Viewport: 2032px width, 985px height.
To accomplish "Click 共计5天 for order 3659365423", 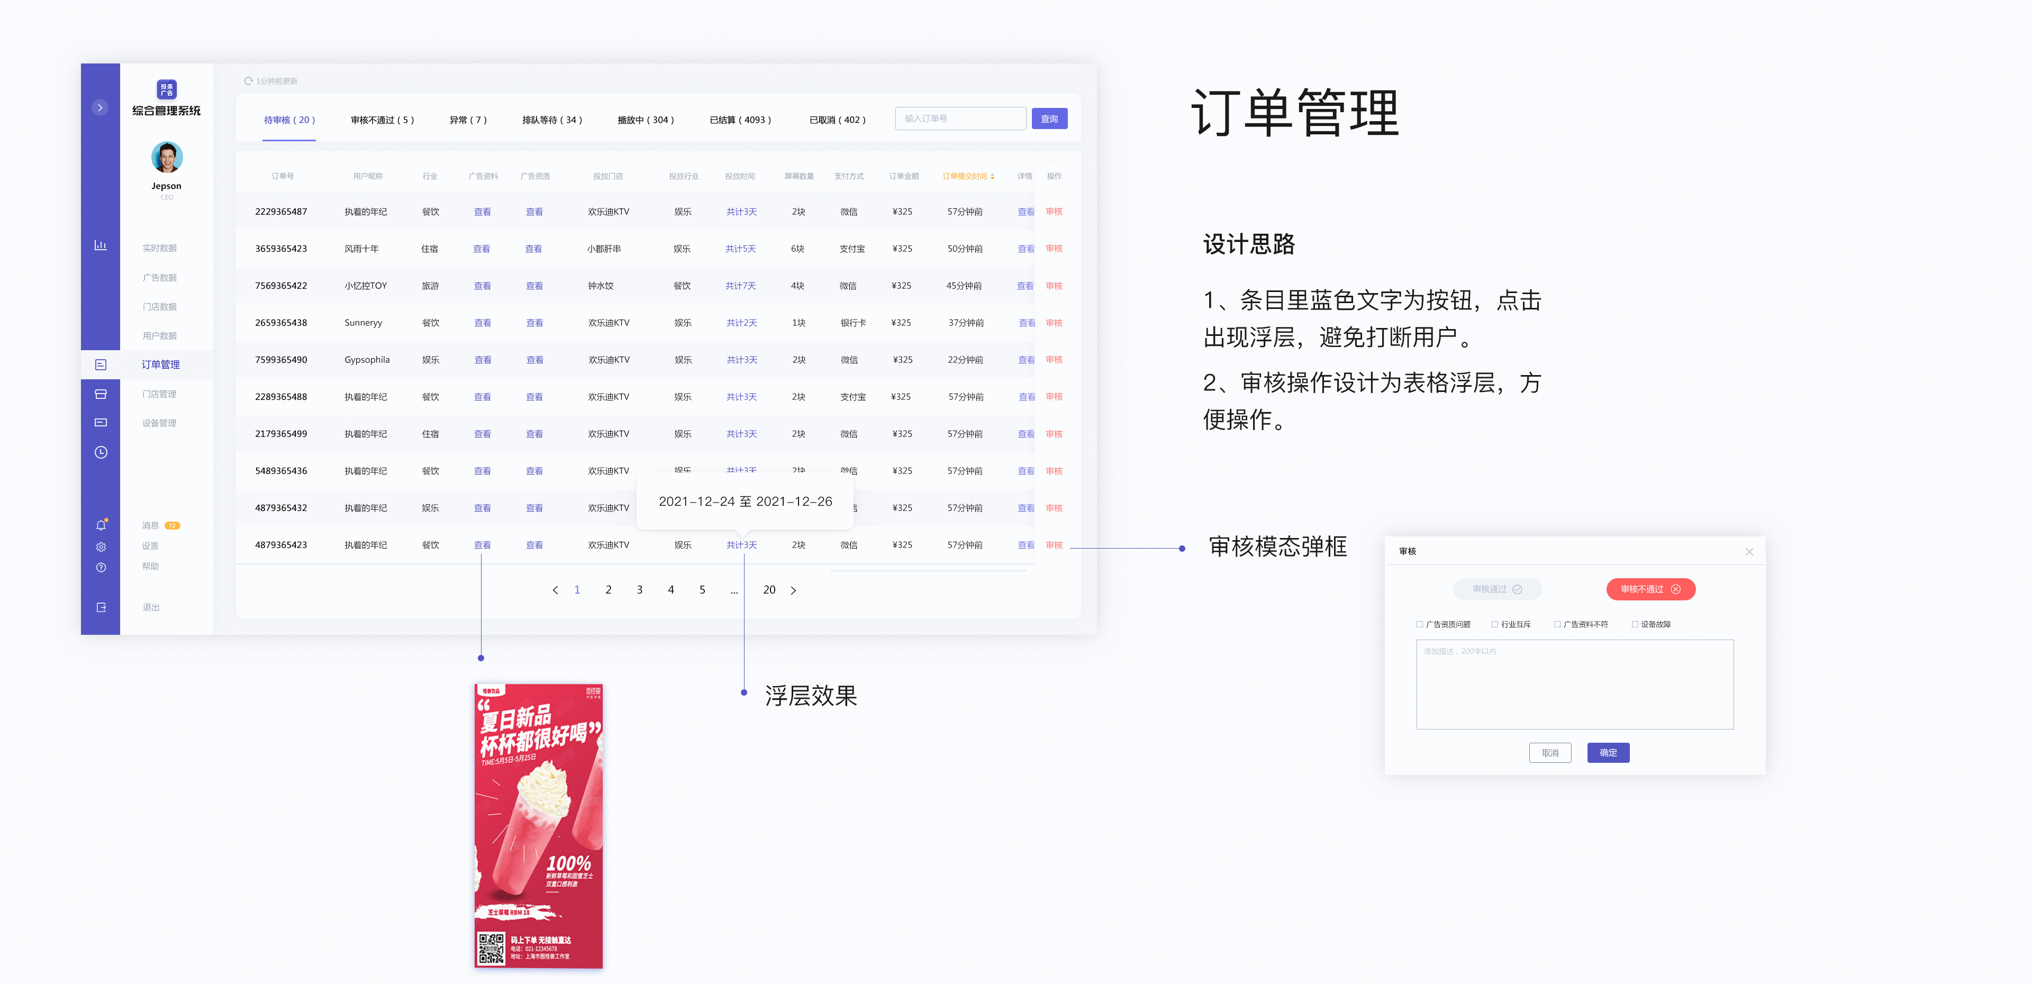I will point(741,249).
